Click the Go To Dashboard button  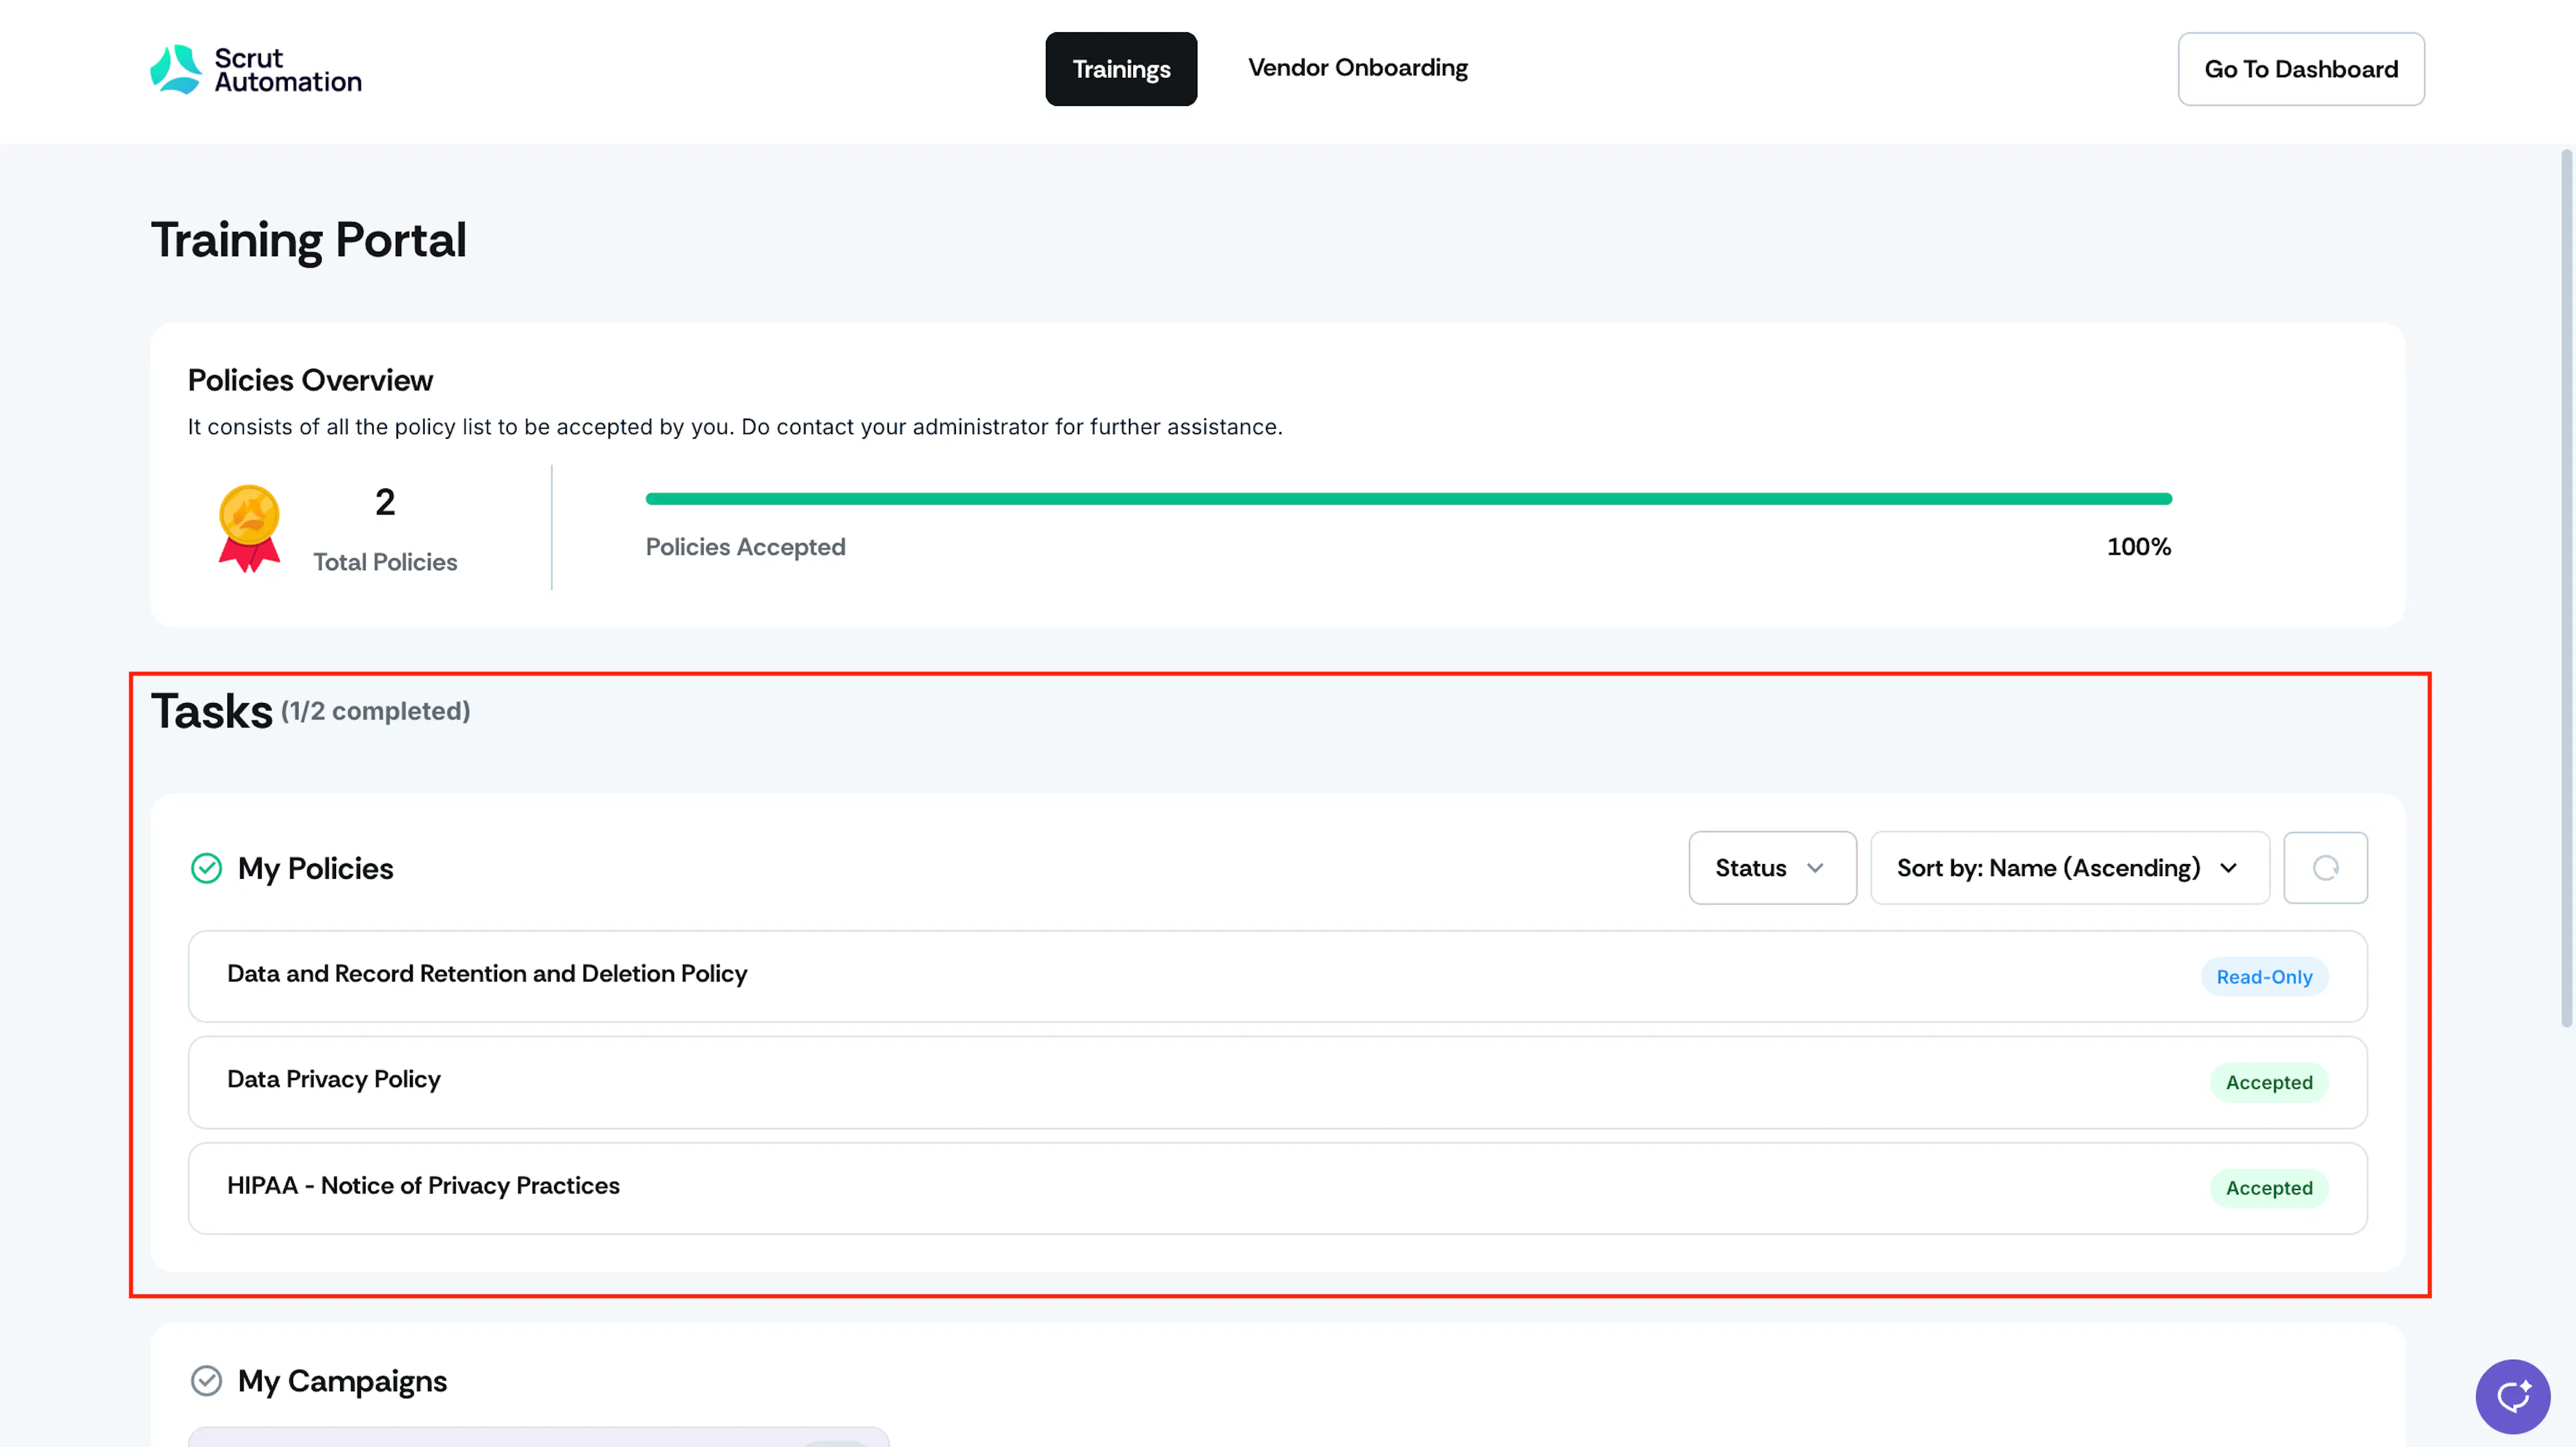[x=2301, y=69]
